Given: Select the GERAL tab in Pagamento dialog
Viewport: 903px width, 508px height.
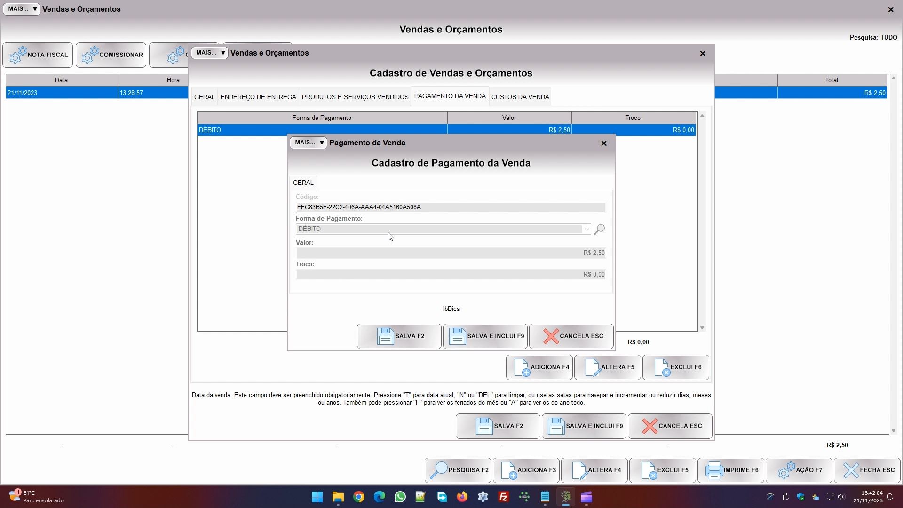Looking at the screenshot, I should pos(303,183).
